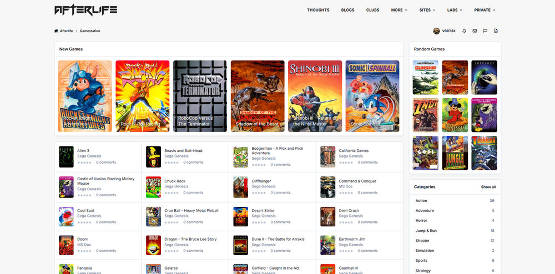The height and width of the screenshot is (274, 555).
Task: Open V0RT3X user avatar
Action: (436, 31)
